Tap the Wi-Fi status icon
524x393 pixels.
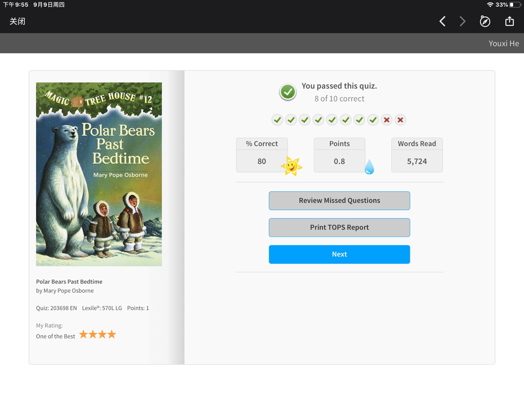[x=490, y=5]
